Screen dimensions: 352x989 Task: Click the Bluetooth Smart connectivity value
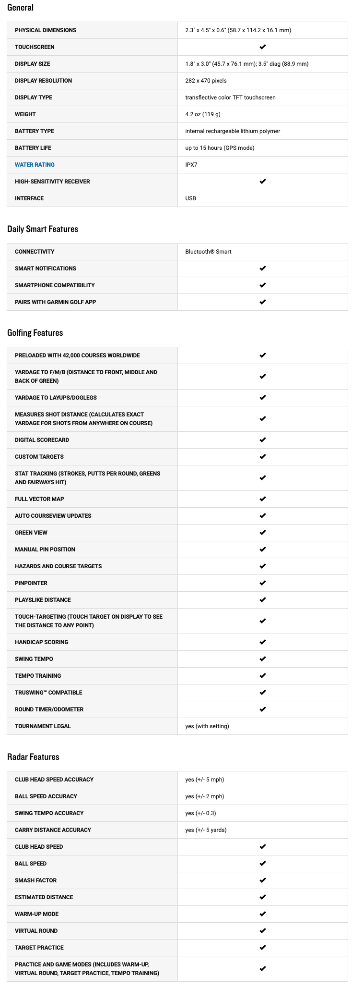coord(208,252)
